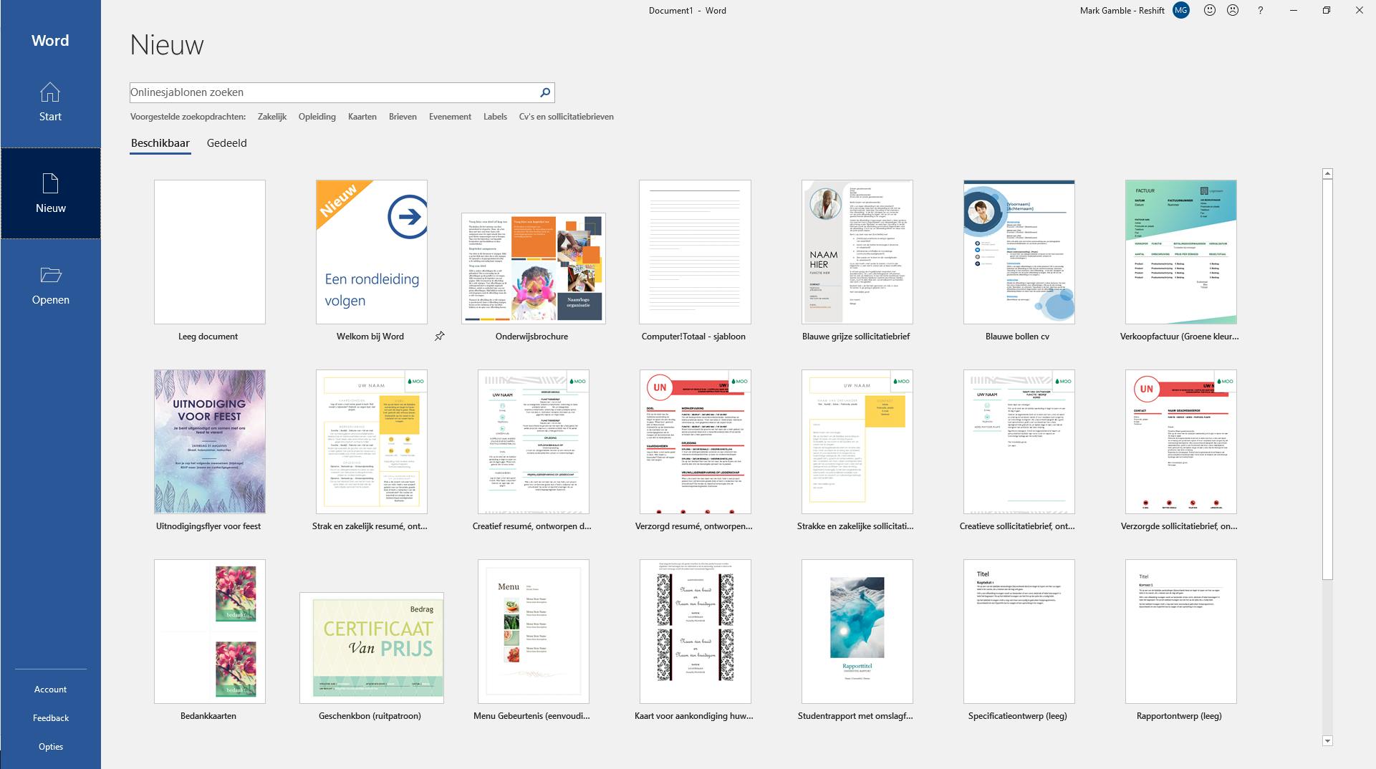This screenshot has width=1376, height=769.
Task: Choose Creatief resumé template
Action: coord(533,442)
